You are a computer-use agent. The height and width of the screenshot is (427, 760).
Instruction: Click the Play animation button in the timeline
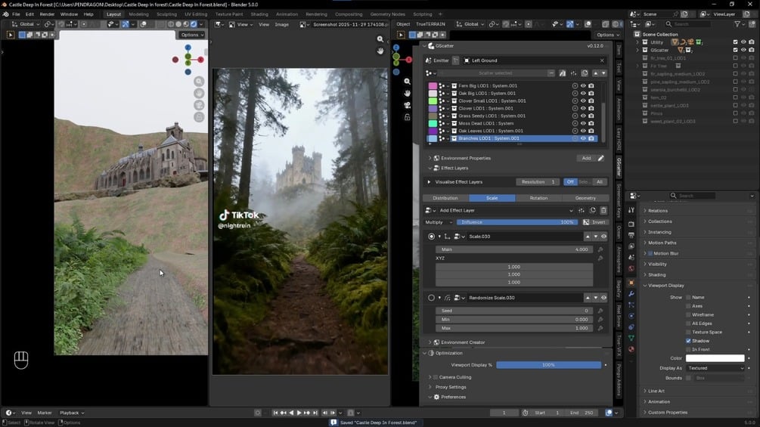pos(299,413)
